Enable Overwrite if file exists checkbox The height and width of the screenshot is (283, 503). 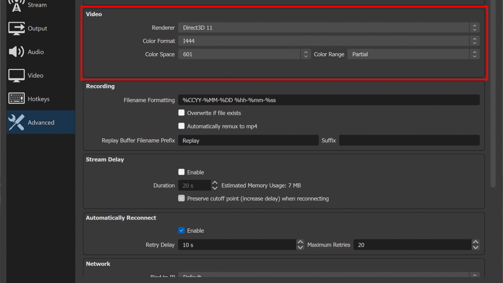pyautogui.click(x=181, y=113)
